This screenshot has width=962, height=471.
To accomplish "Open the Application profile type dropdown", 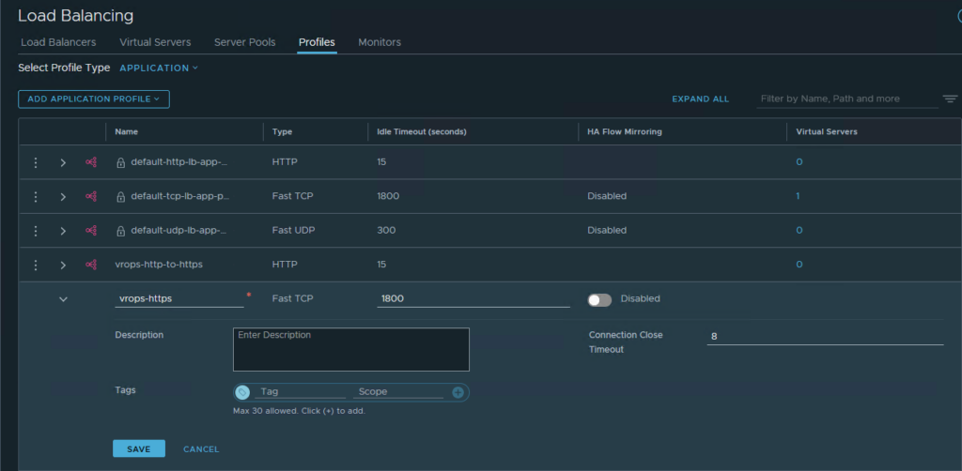I will coord(159,68).
